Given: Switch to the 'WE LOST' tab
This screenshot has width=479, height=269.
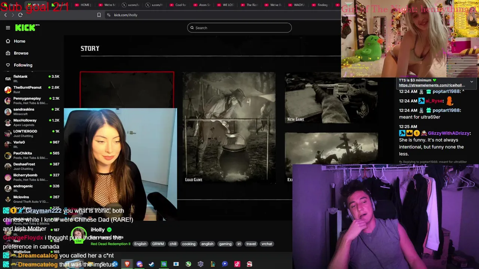Looking at the screenshot, I should [225, 5].
